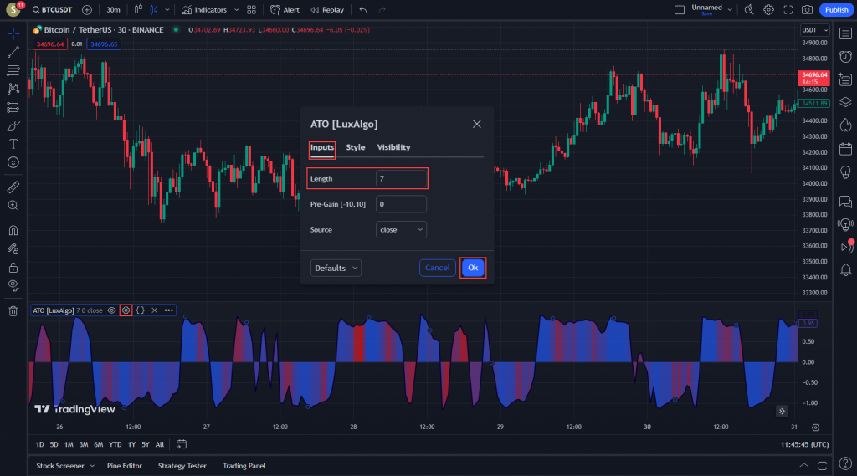This screenshot has width=857, height=476.
Task: Select the zoom in tool
Action: tap(13, 206)
